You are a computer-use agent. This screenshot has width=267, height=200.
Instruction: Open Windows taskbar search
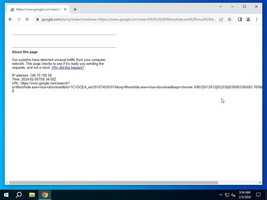19,195
